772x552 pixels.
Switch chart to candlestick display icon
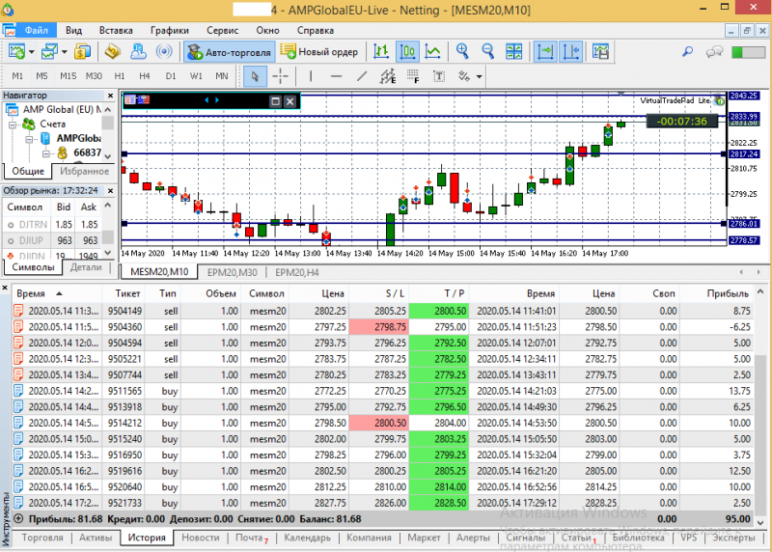[x=408, y=51]
